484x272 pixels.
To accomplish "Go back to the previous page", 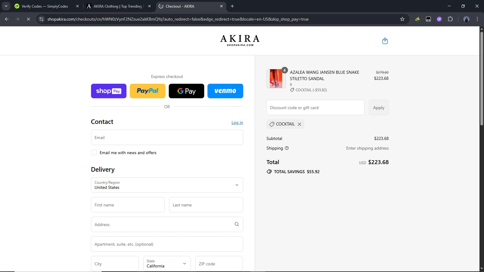I will [x=7, y=19].
